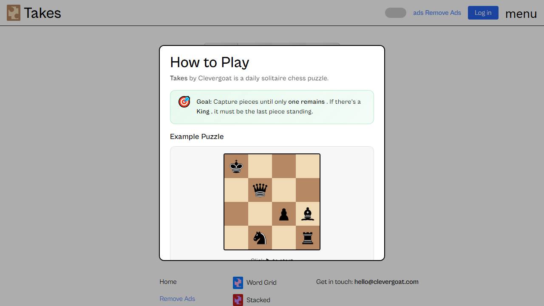The width and height of the screenshot is (544, 306).
Task: Click the empty top-right board square
Action: coord(308,166)
